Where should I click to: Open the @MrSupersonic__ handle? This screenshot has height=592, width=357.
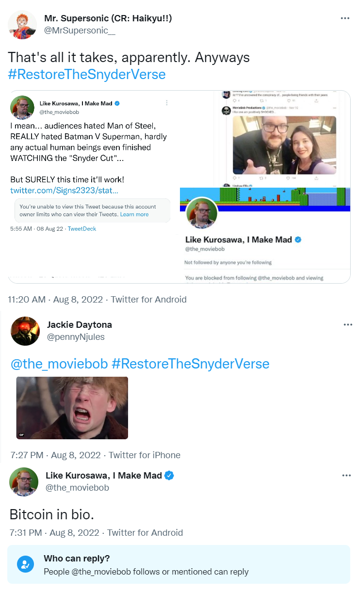click(x=80, y=31)
